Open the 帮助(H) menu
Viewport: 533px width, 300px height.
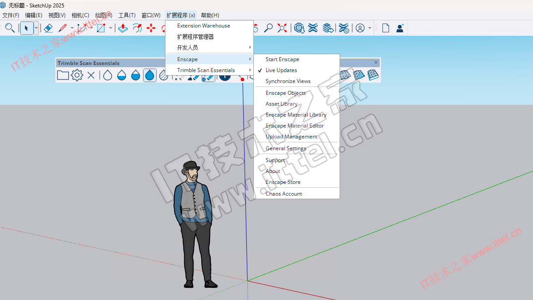point(210,15)
